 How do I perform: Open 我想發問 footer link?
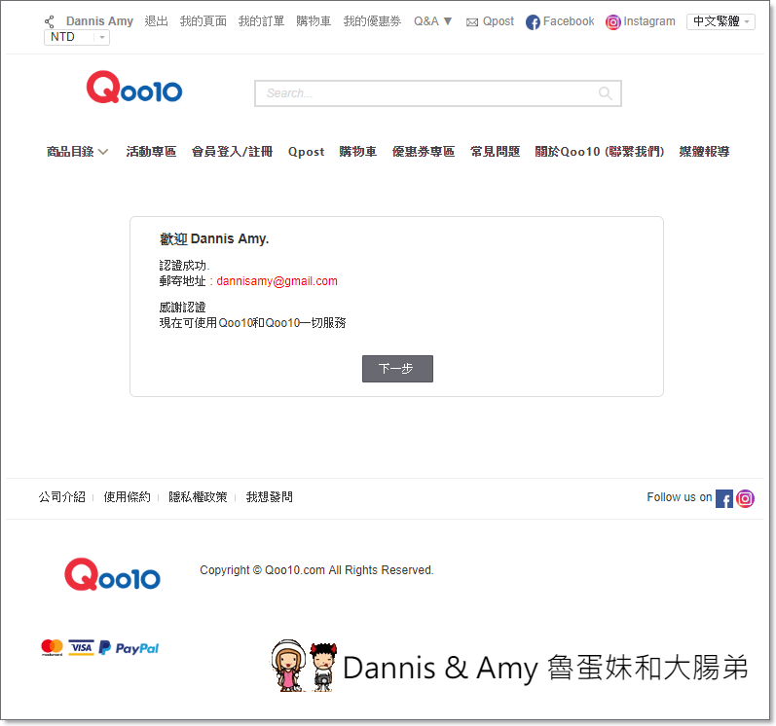(x=270, y=496)
